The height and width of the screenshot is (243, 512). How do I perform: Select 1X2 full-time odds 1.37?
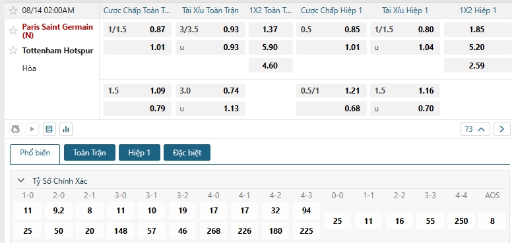coord(271,30)
